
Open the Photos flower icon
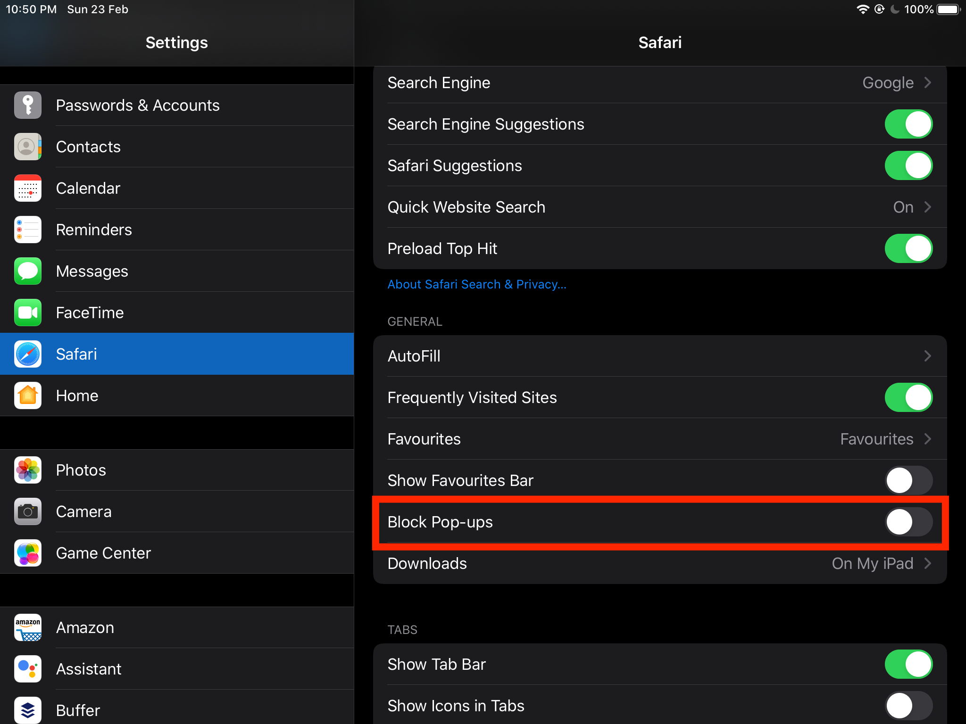pos(28,470)
